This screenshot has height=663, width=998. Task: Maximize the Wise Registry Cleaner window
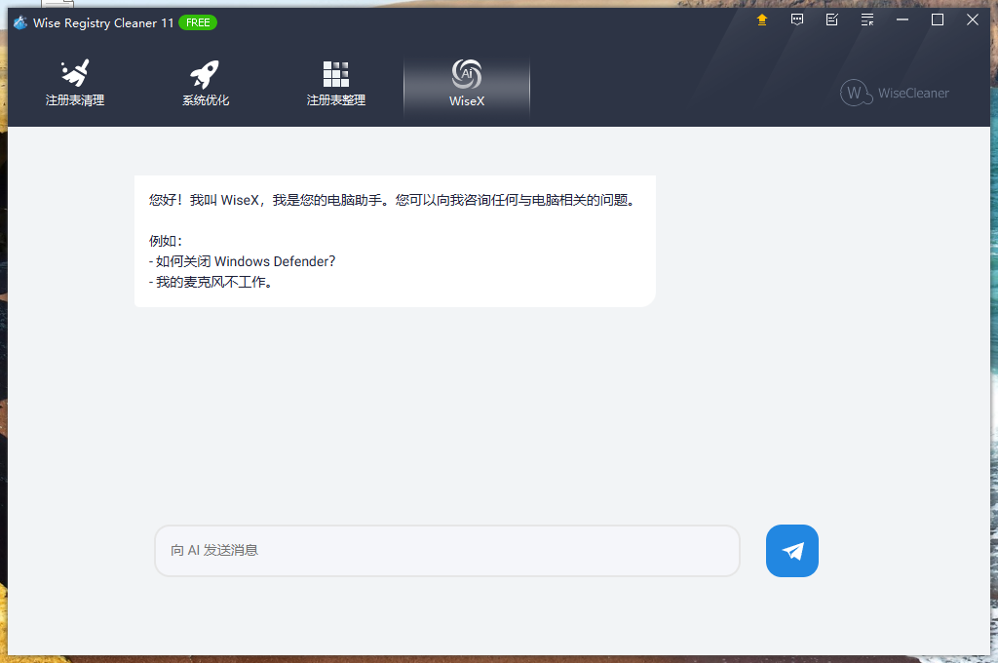[x=937, y=19]
